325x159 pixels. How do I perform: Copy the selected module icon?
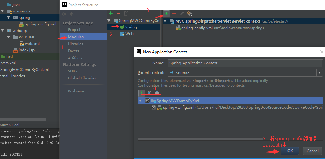[126, 14]
